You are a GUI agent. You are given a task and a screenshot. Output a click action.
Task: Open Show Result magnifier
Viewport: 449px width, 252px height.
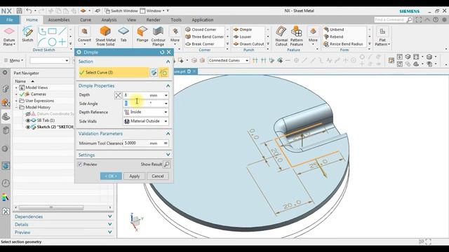pos(167,164)
